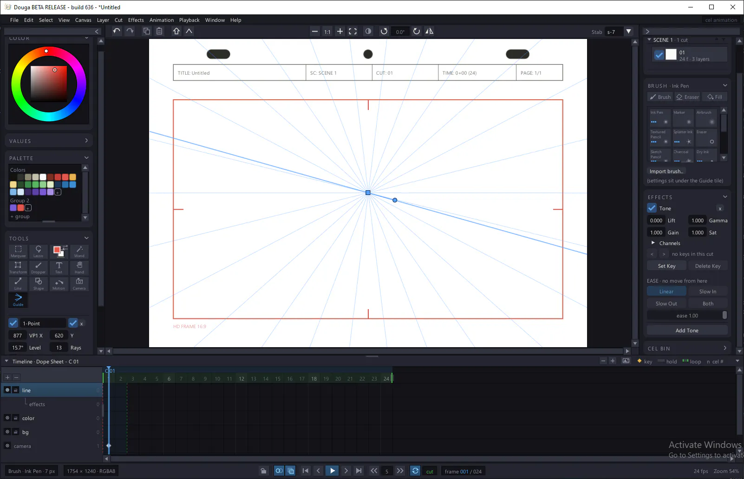This screenshot has width=744, height=479.
Task: Adjust the ease 1.00 slider
Action: 687,316
